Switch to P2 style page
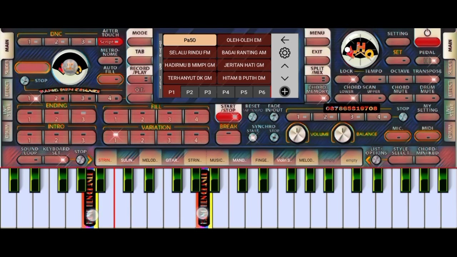 190,92
